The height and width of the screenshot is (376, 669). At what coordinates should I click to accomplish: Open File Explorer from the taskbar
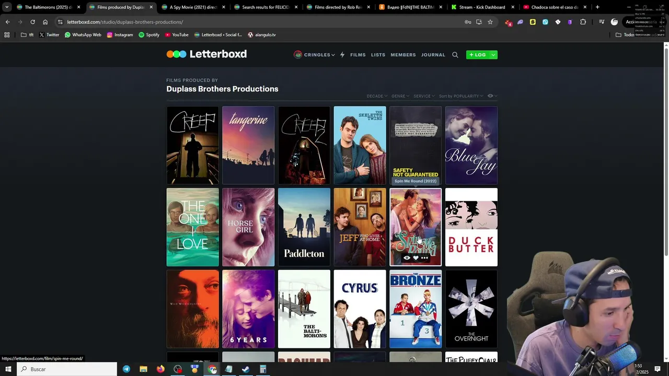[143, 369]
